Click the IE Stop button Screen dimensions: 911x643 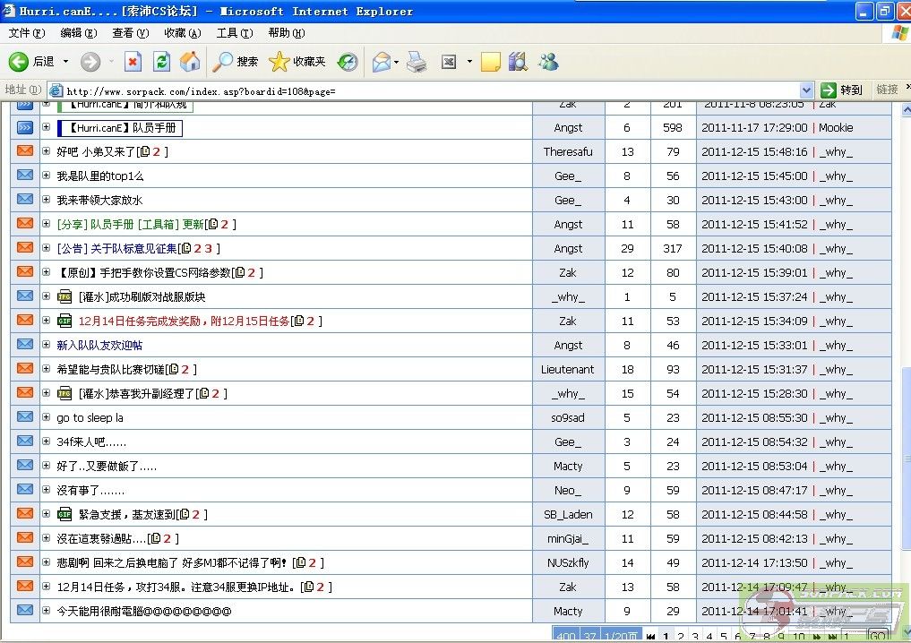pos(133,62)
